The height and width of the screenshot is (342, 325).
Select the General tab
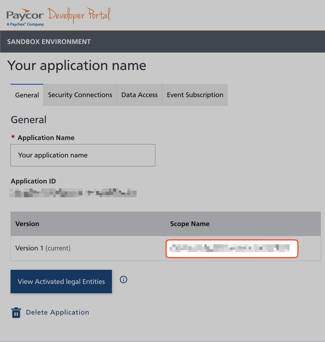pos(27,95)
